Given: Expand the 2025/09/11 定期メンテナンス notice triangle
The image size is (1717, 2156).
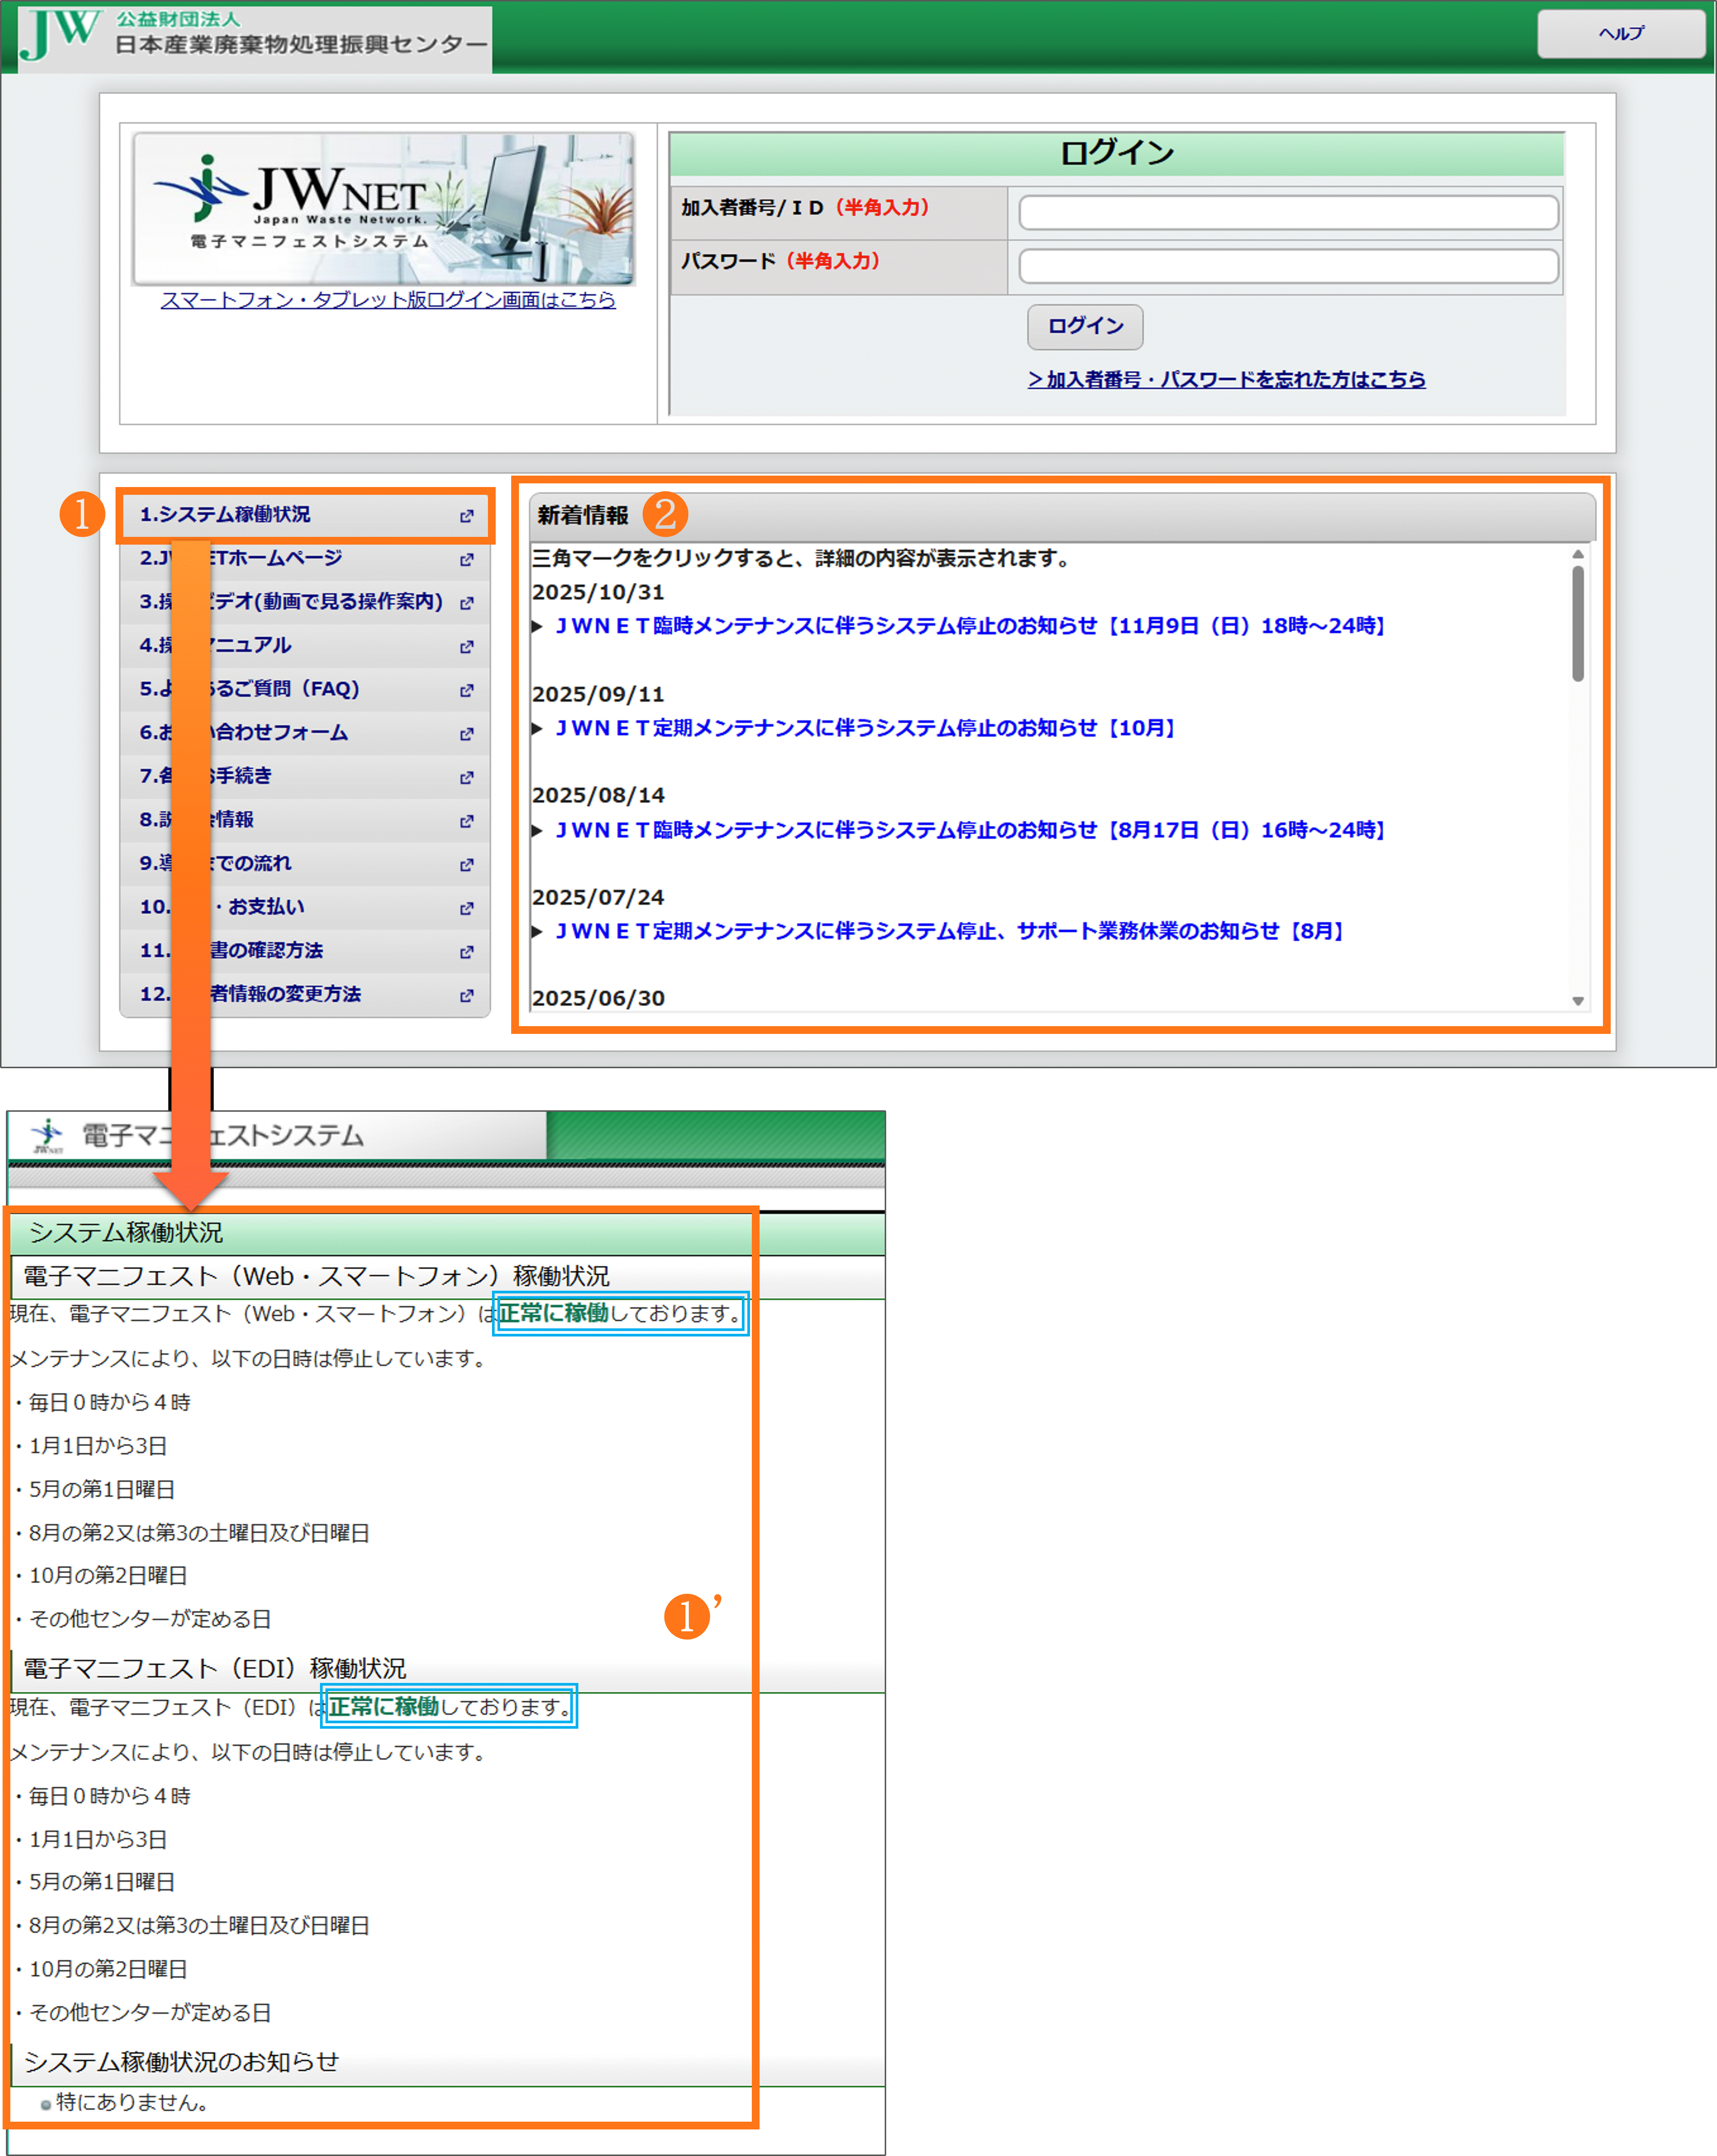Looking at the screenshot, I should point(537,729).
